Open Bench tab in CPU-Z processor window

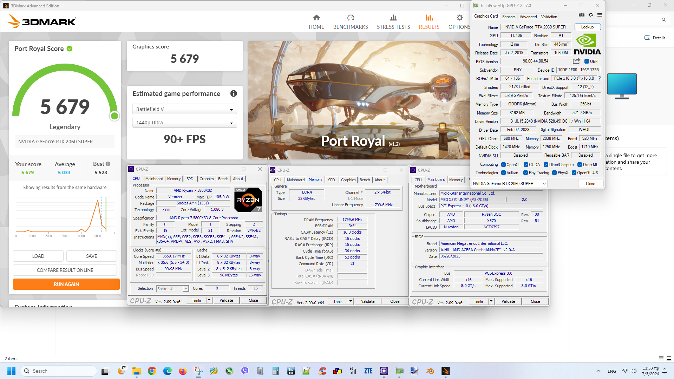(223, 179)
